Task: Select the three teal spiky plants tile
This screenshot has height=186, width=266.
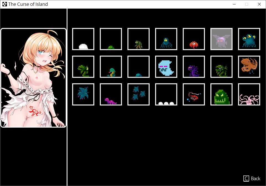Action: point(139,94)
